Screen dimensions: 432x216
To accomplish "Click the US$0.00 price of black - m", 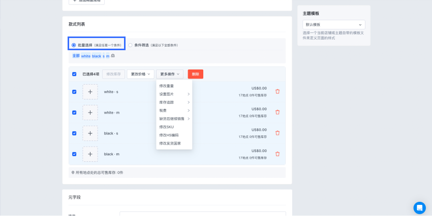I will (x=259, y=151).
